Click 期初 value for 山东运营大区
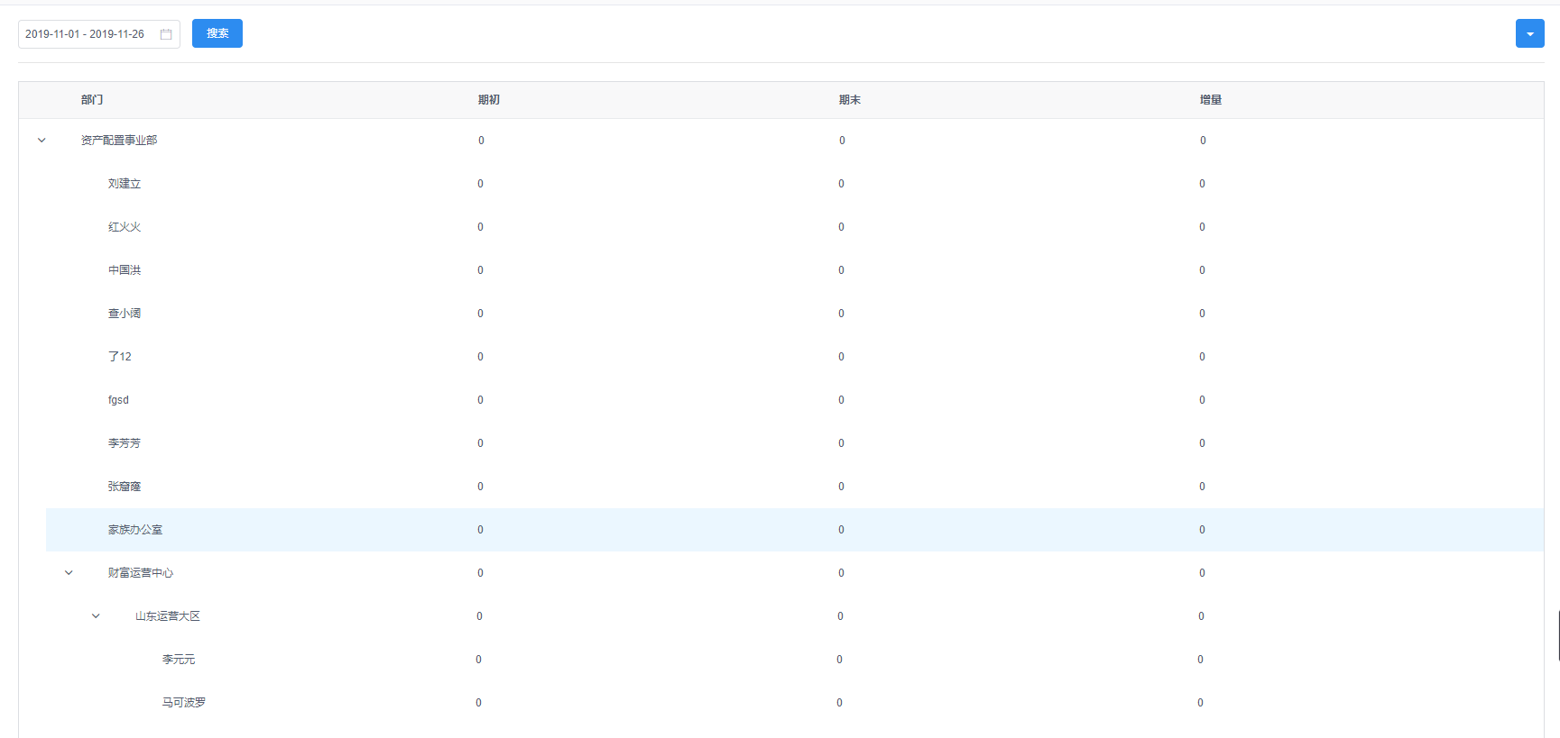 coord(479,616)
